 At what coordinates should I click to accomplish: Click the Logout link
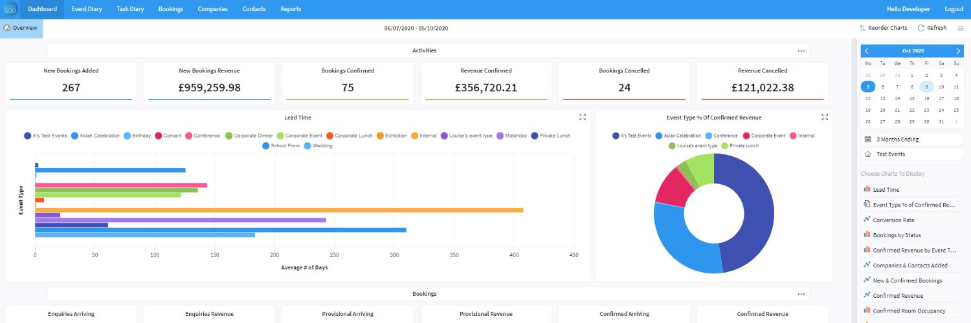[x=954, y=9]
